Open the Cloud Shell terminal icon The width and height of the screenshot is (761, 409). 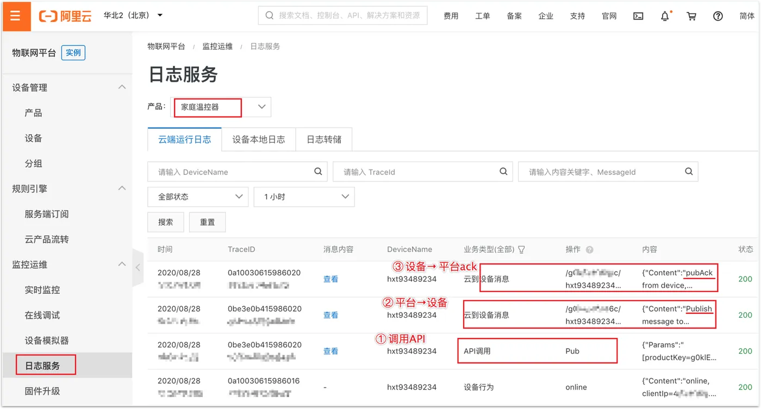(639, 16)
